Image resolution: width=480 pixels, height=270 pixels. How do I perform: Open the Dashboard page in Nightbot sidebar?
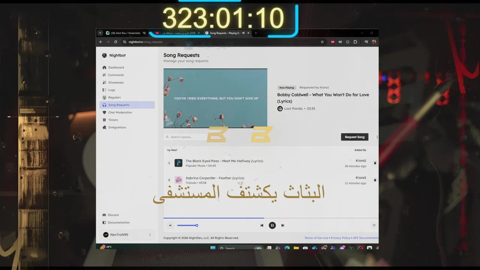click(x=127, y=67)
